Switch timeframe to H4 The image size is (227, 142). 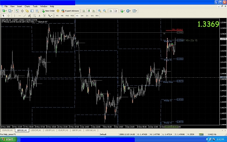point(82,16)
